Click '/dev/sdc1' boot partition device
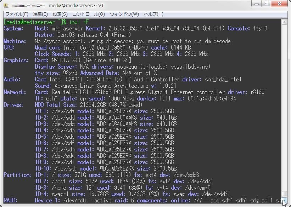This screenshot has width=291, height=207. [x=200, y=182]
